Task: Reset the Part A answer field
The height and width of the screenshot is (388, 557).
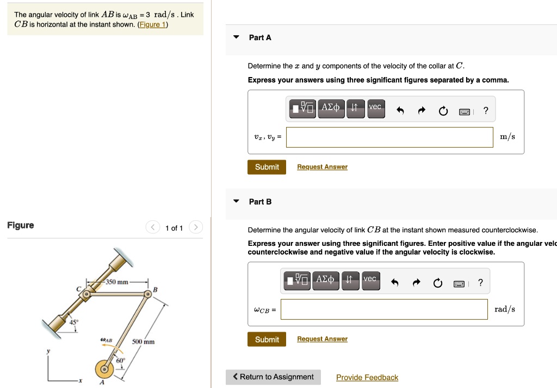Action: click(x=443, y=111)
